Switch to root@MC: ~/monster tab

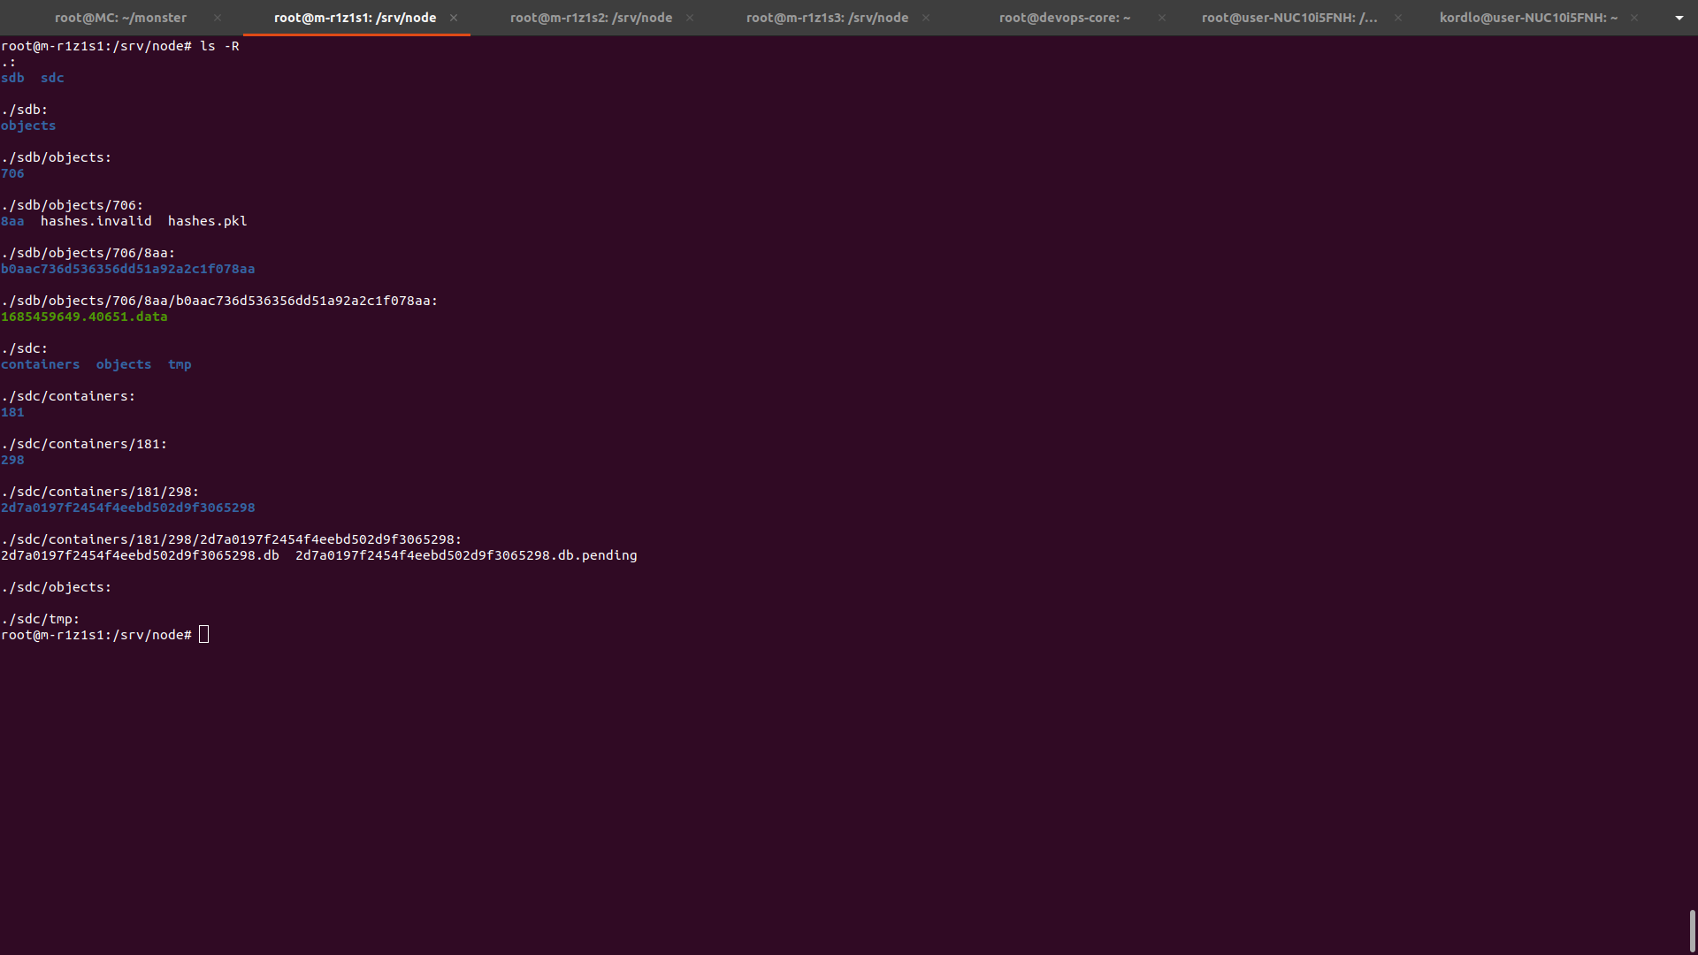tap(120, 18)
